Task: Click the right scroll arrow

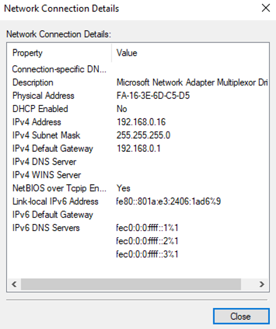Action: click(x=261, y=284)
